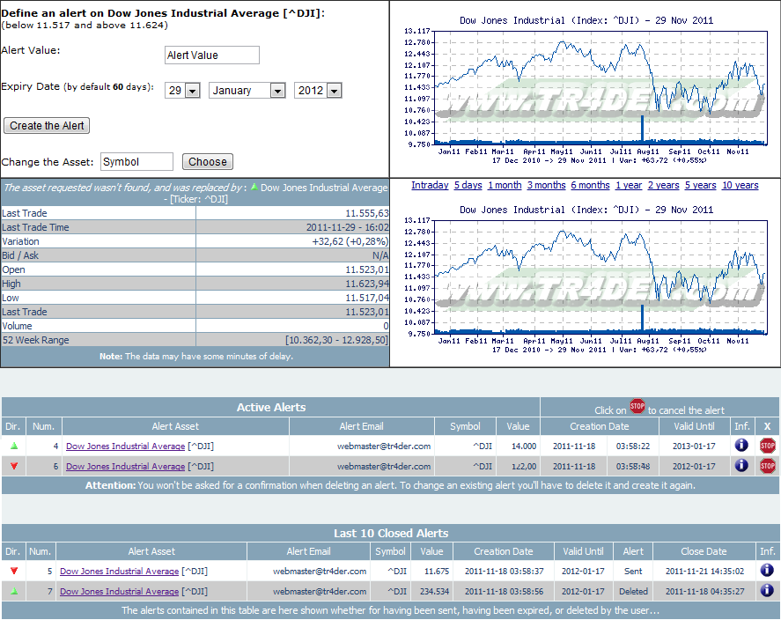Select alert 4 Valid Until date 2013-01-17
Screen dimensions: 781x620
pos(694,447)
